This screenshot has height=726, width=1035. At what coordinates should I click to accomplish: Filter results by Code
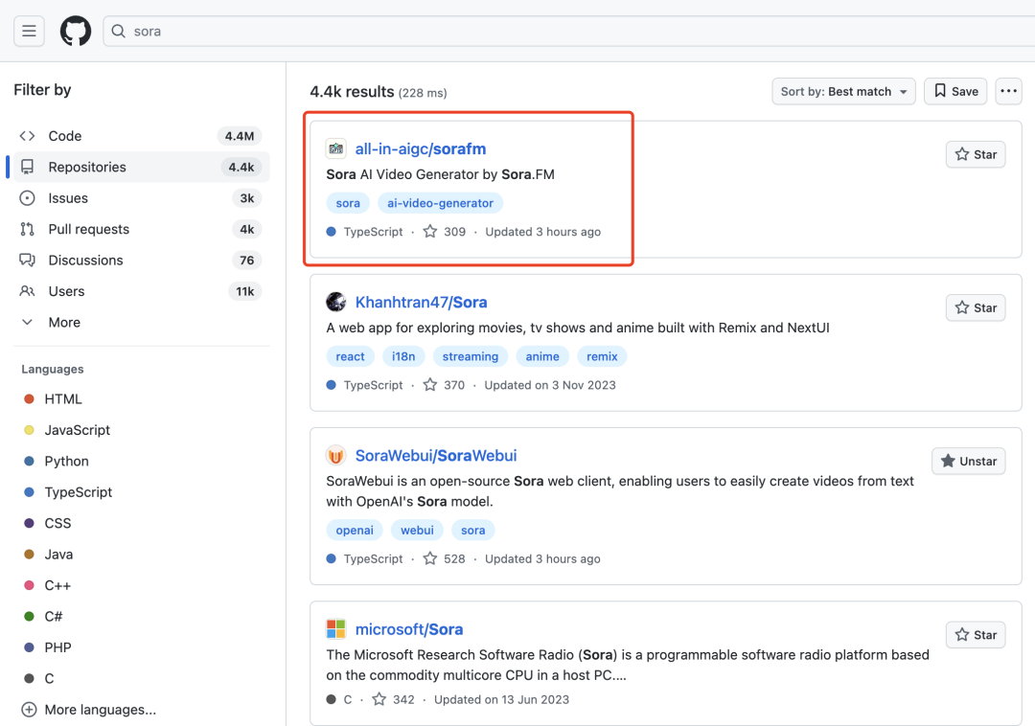141,136
